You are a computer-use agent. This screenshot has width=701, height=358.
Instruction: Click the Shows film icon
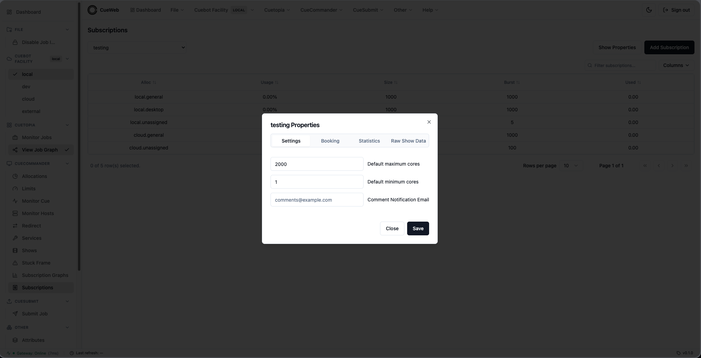pyautogui.click(x=15, y=250)
